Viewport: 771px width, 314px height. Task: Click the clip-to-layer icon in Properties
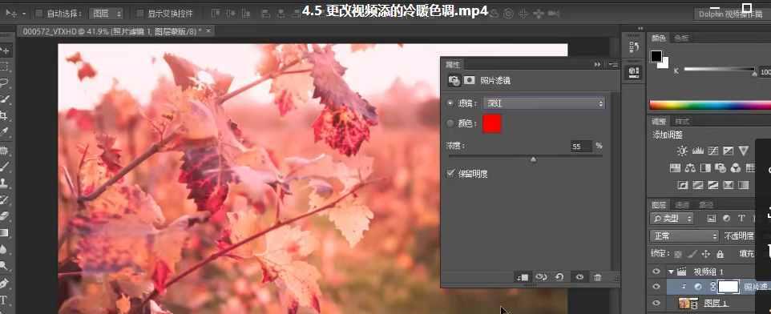523,278
